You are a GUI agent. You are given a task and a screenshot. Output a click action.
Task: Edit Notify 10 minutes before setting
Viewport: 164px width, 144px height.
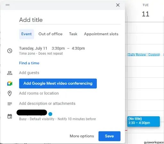(x=77, y=119)
